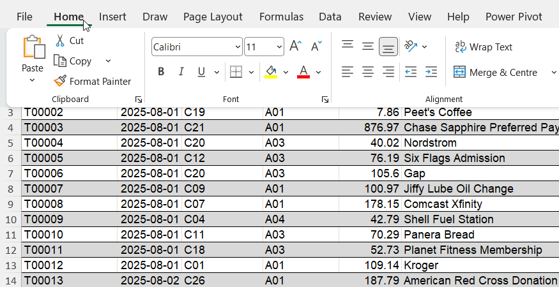
Task: Open Calibri font name dropdown
Action: tap(238, 47)
